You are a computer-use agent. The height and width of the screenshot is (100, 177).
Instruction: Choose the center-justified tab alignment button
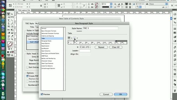tap(72, 38)
